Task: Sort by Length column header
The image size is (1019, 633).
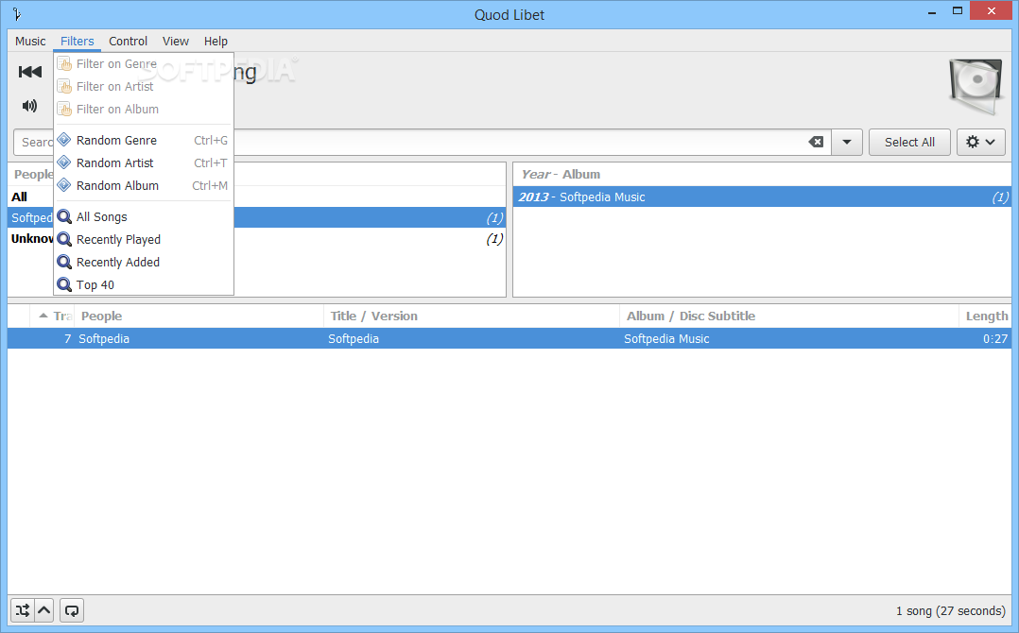Action: coord(985,316)
